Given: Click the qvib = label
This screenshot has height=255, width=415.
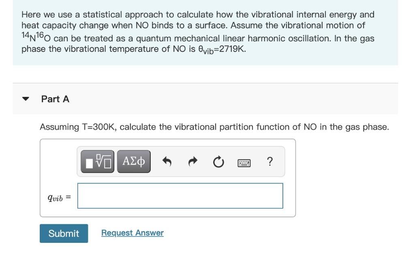Looking at the screenshot, I should point(59,197).
